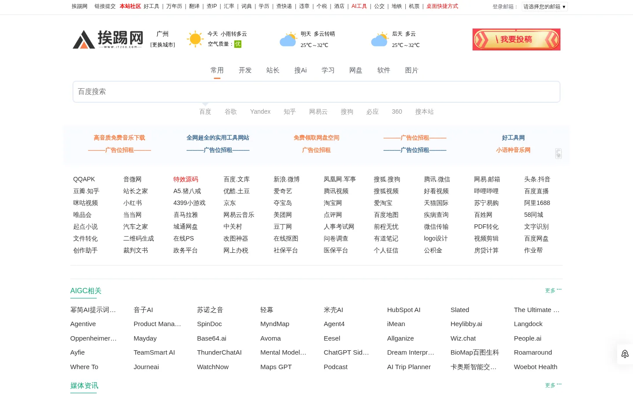Open 全网超全的实用工具网站 link
Image resolution: width=633 pixels, height=395 pixels.
218,138
